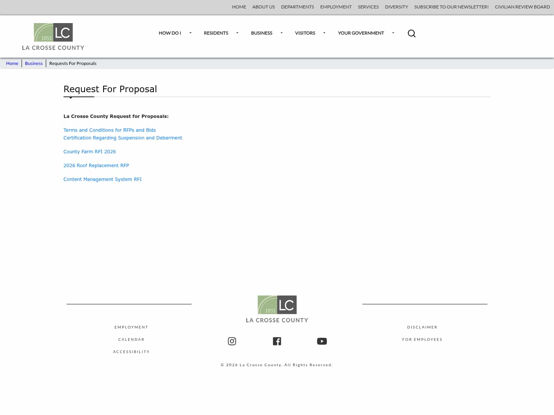
Task: Click footer Calendar link
Action: point(131,340)
